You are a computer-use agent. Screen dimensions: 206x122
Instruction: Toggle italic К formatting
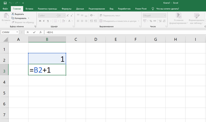pyautogui.click(x=44, y=21)
